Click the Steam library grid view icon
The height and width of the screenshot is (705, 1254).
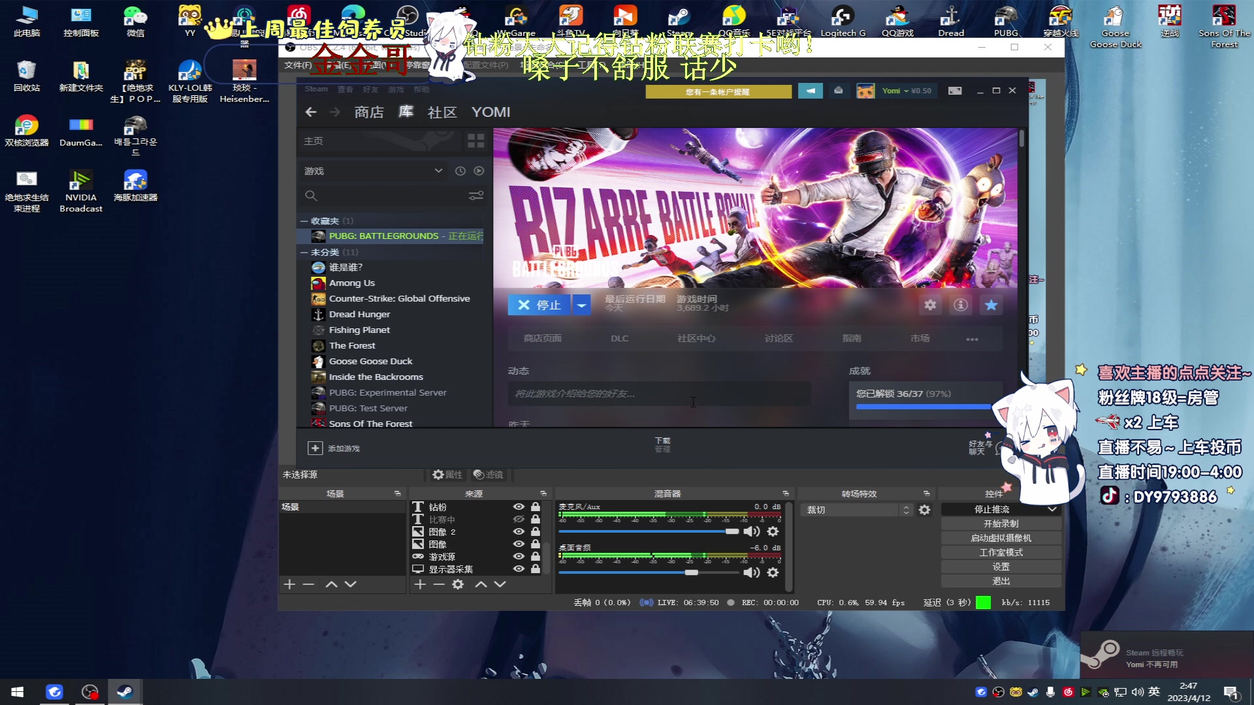pos(475,141)
